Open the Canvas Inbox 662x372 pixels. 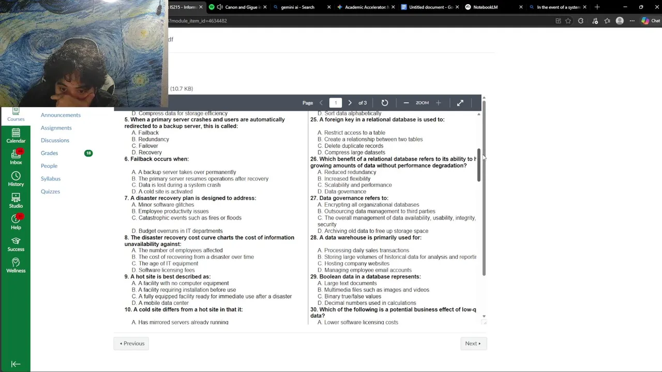tap(16, 157)
